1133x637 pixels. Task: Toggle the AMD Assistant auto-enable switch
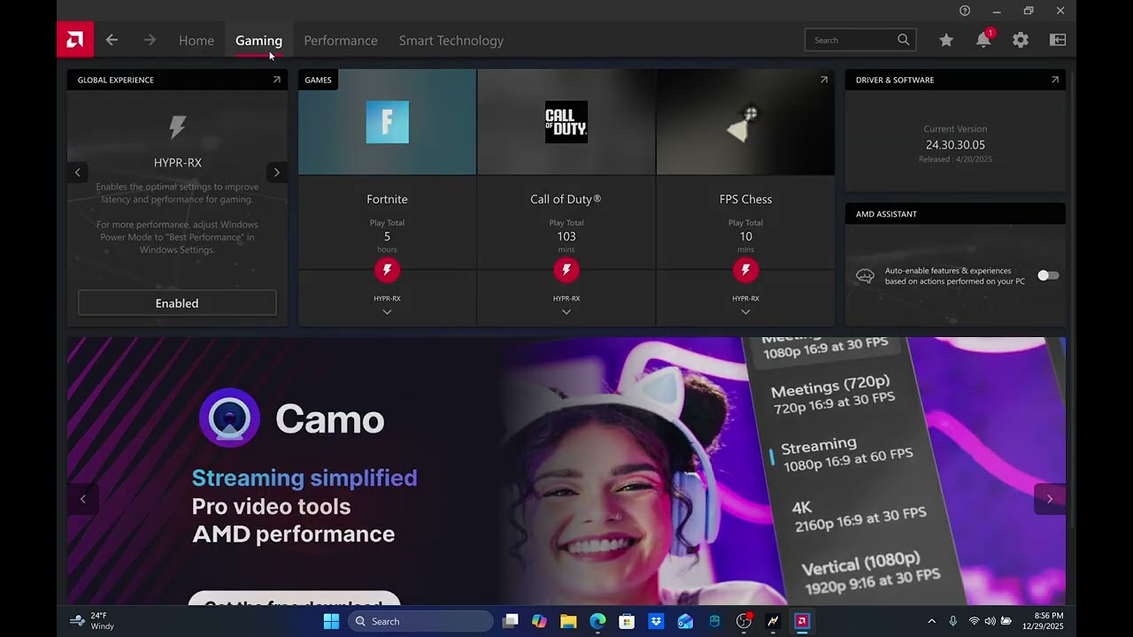pyautogui.click(x=1048, y=275)
